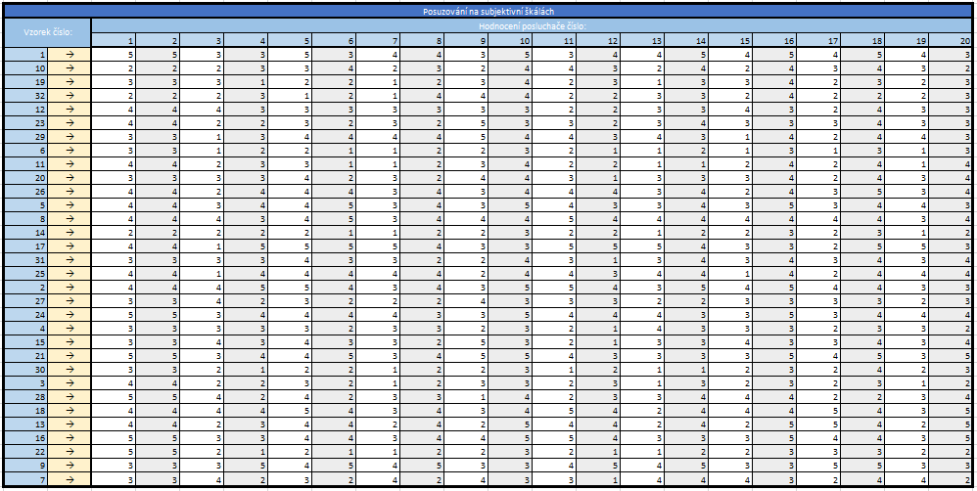Select listener column header 16
The height and width of the screenshot is (491, 977).
pyautogui.click(x=774, y=41)
